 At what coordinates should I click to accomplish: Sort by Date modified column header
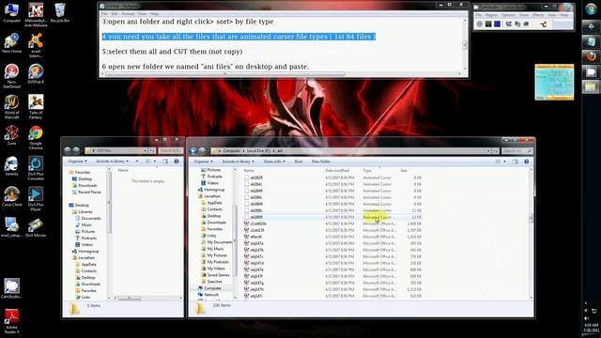[337, 171]
